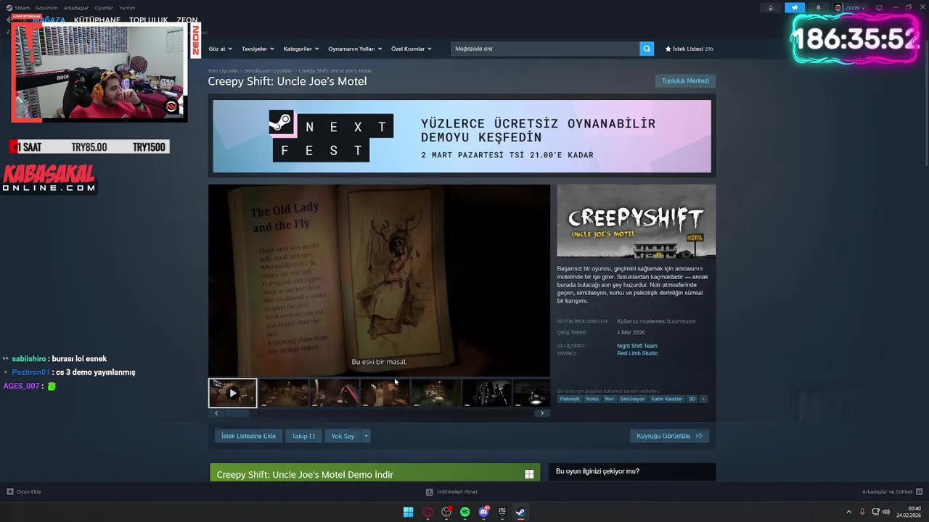Click the plus tag to add more tags

(x=703, y=399)
